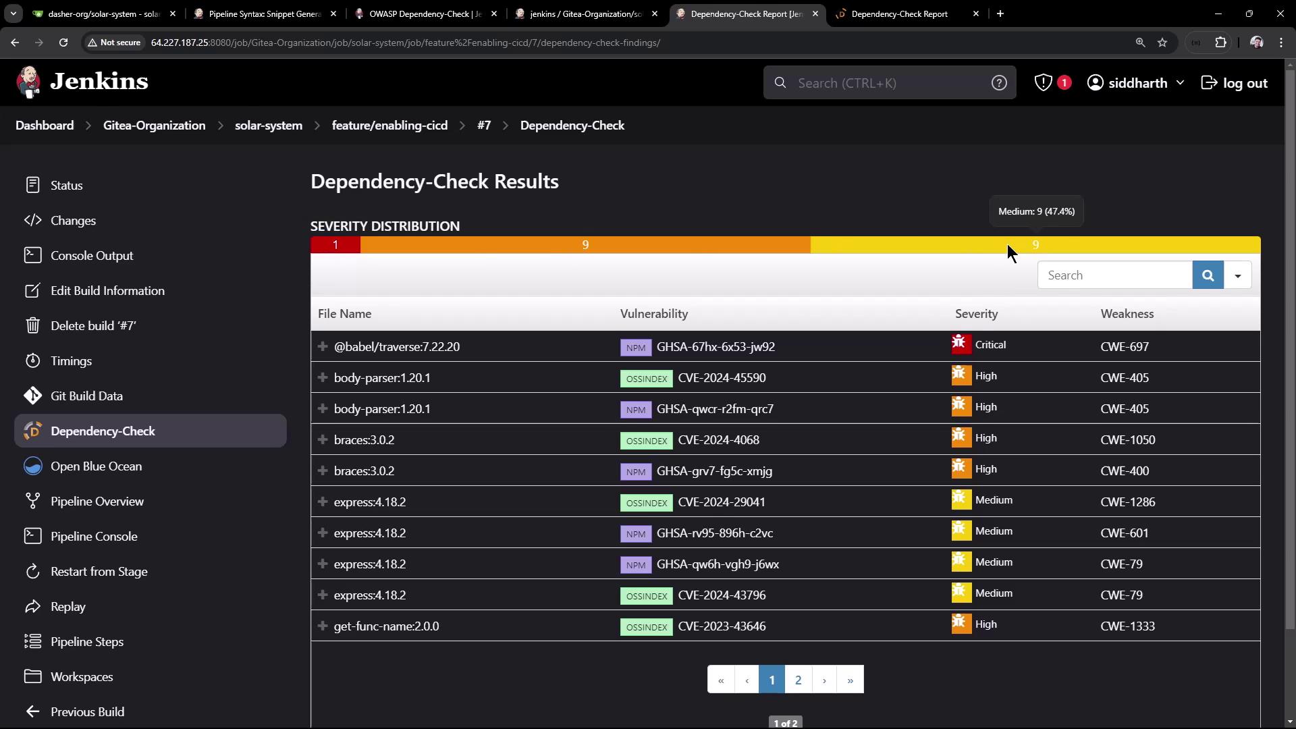Sort table by Severity column header
1296x729 pixels.
(x=976, y=314)
